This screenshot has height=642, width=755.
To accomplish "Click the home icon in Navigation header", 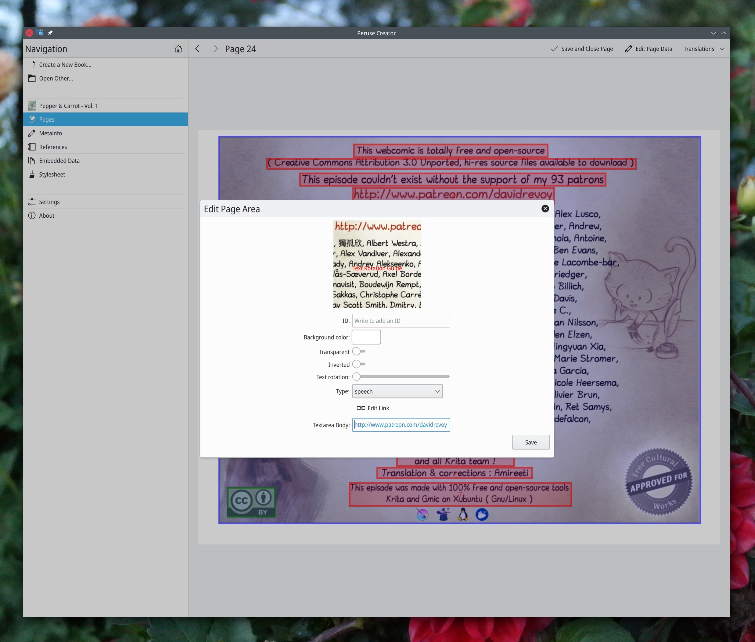I will click(178, 49).
